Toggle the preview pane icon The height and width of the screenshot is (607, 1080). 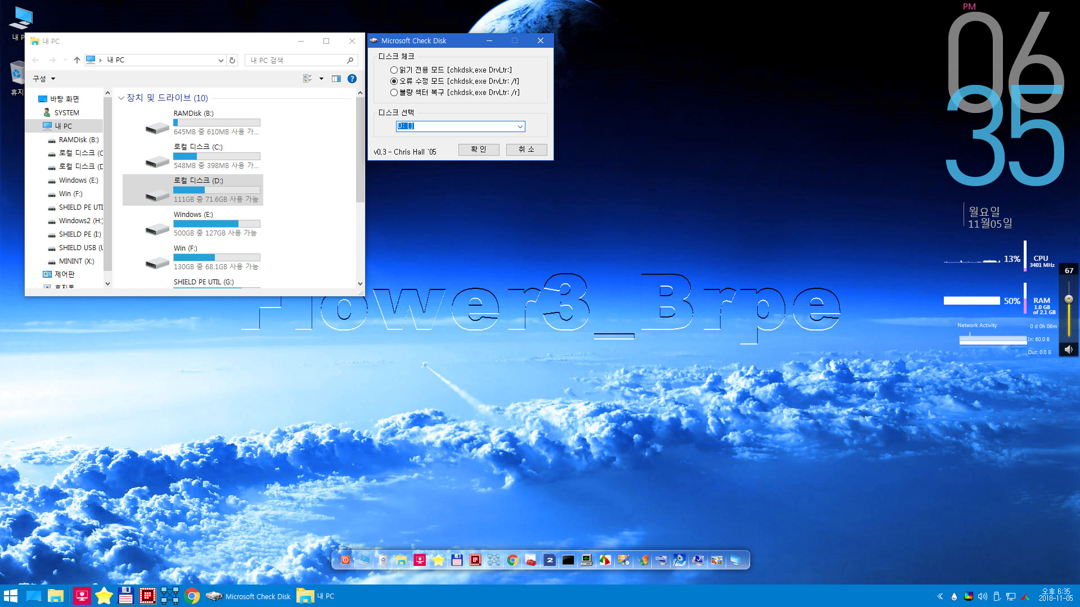336,79
